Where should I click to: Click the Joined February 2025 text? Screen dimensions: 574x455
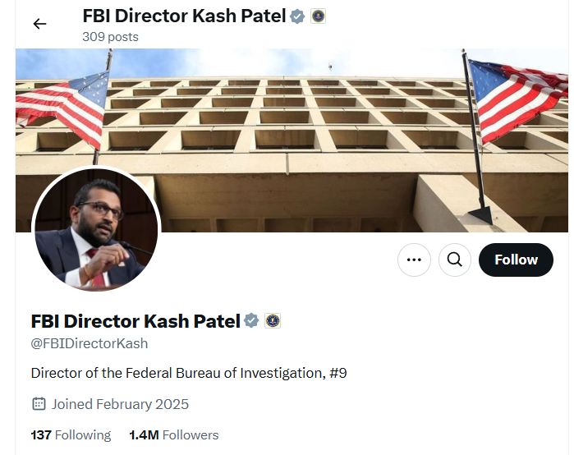point(120,404)
